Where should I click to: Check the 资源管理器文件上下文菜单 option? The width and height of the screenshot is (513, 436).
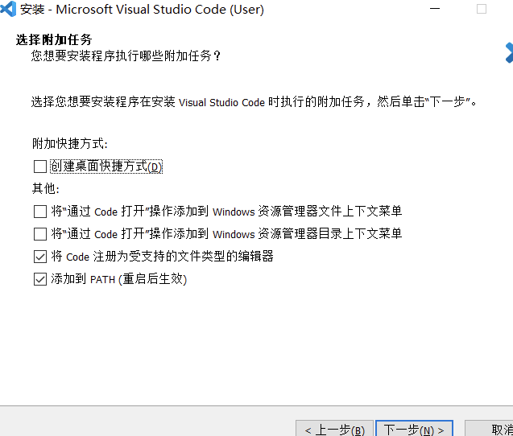(x=40, y=212)
